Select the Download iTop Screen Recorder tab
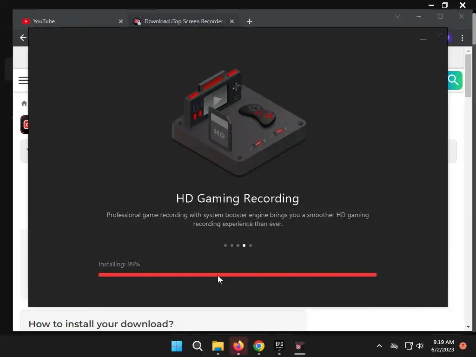 [184, 21]
